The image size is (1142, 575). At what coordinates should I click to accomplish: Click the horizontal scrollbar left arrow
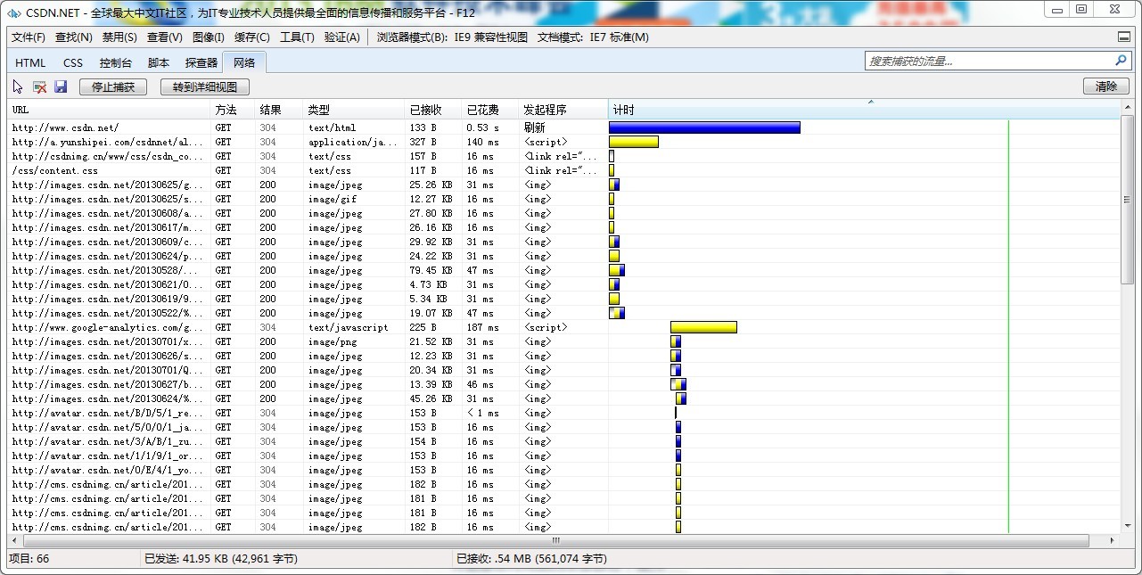[15, 540]
